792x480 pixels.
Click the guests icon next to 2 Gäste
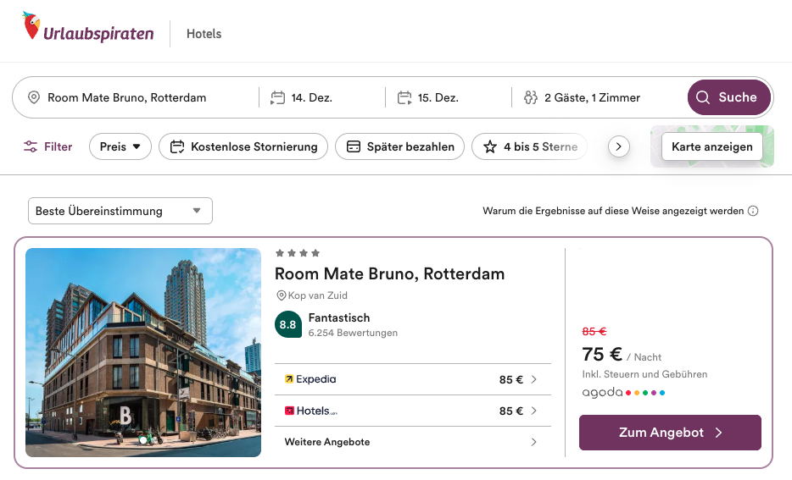[531, 97]
